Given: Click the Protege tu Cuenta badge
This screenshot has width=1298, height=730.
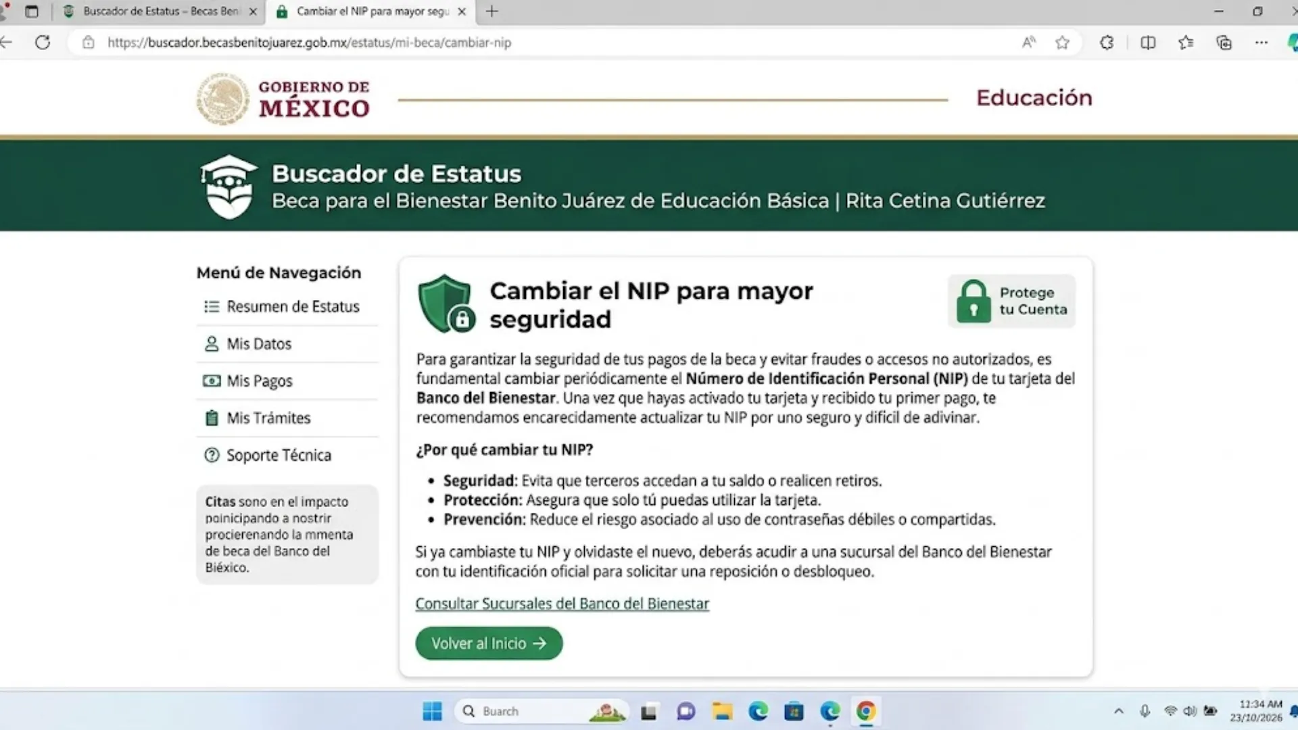Looking at the screenshot, I should (x=1011, y=301).
